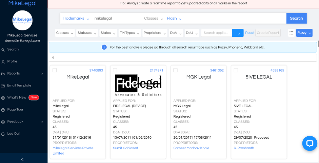
Task: Open the DoU date filter dropdown
Action: [x=192, y=33]
